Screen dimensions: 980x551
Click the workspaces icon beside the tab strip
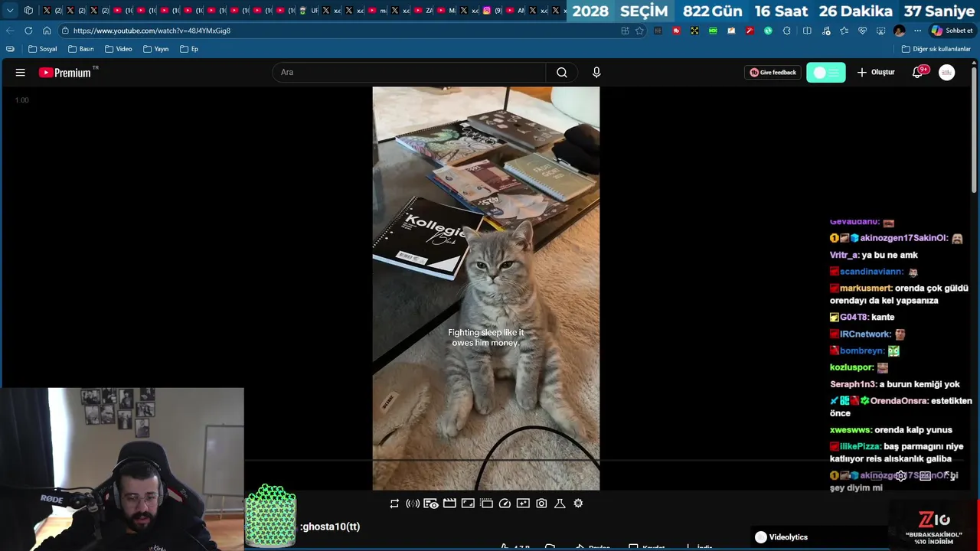tap(28, 11)
